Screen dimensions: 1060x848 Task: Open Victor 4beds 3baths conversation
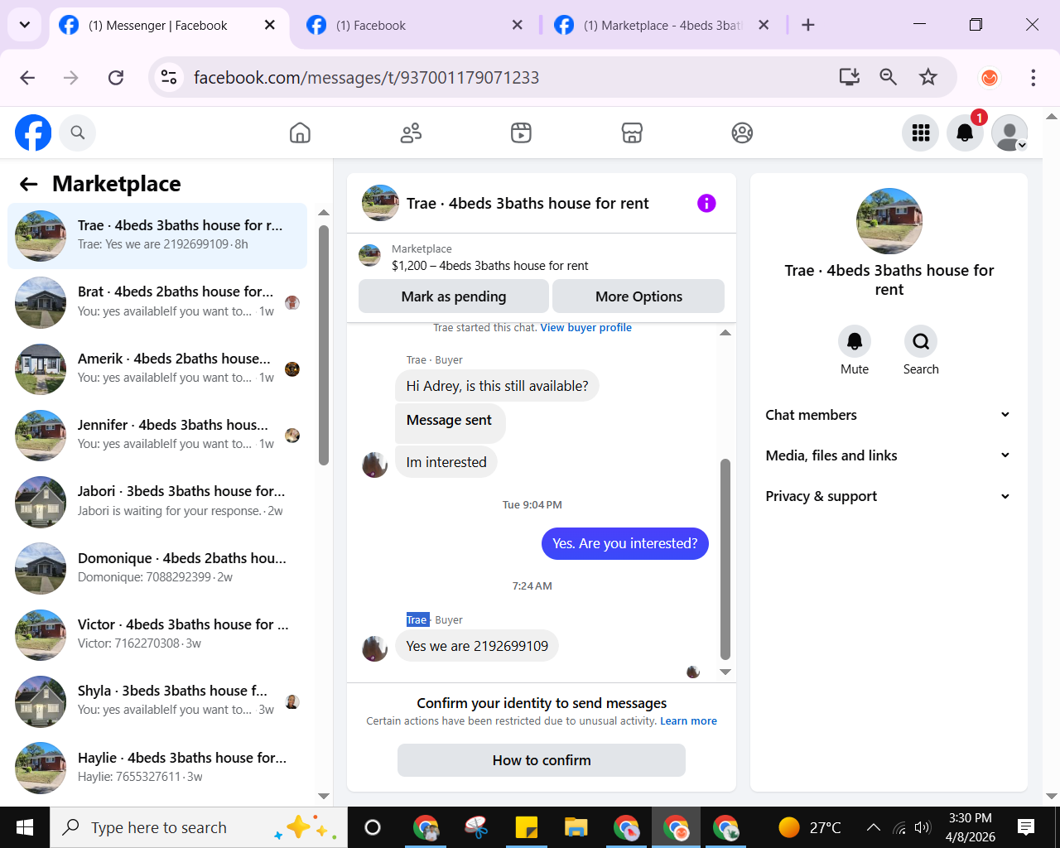[157, 634]
